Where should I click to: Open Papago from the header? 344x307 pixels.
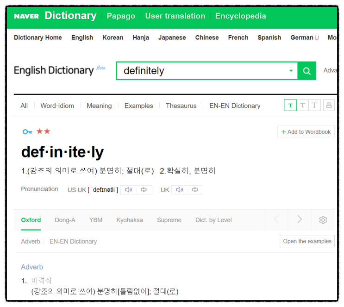point(121,16)
